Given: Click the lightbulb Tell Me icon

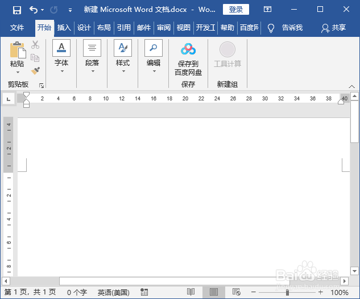Looking at the screenshot, I should click(271, 28).
